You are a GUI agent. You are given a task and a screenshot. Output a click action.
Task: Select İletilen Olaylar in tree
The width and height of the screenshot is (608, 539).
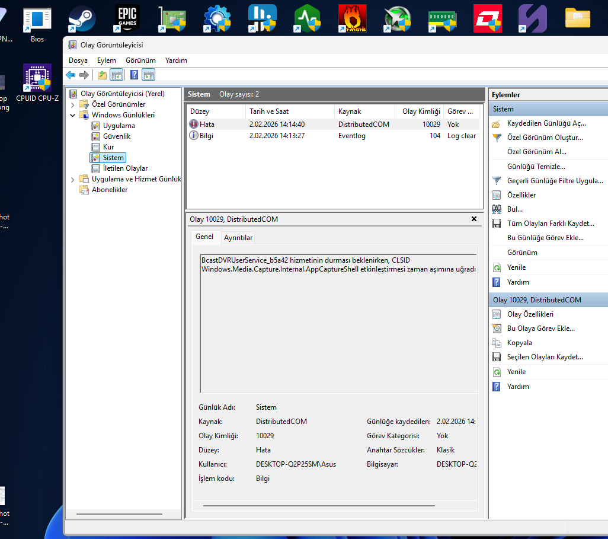click(125, 168)
